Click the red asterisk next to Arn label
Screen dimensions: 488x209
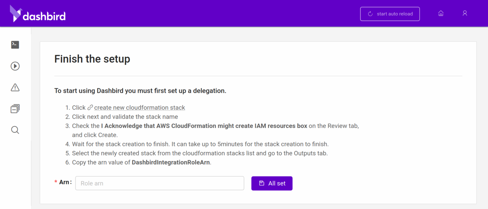click(56, 182)
